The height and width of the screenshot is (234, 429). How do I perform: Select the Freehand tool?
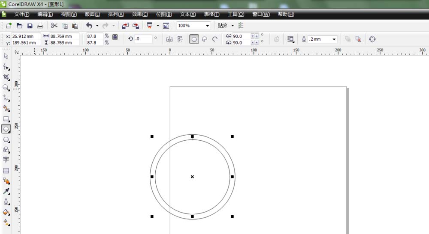pyautogui.click(x=6, y=98)
